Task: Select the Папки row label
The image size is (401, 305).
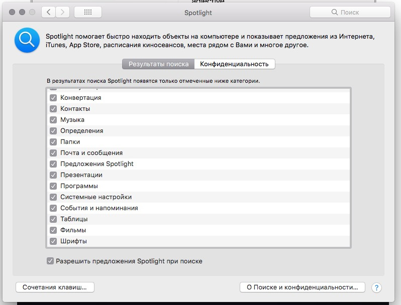Action: coord(70,142)
